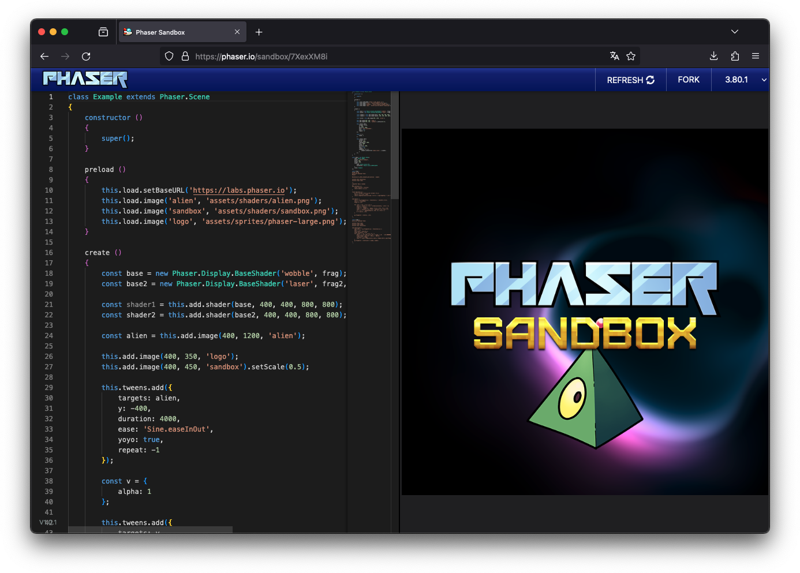
Task: Click line number 16 in the gutter
Action: (x=49, y=253)
